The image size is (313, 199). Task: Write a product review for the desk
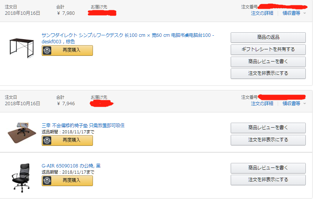tap(268, 62)
